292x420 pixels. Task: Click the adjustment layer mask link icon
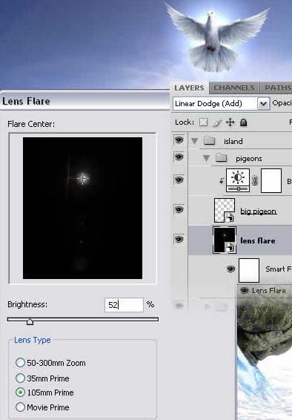coord(255,180)
